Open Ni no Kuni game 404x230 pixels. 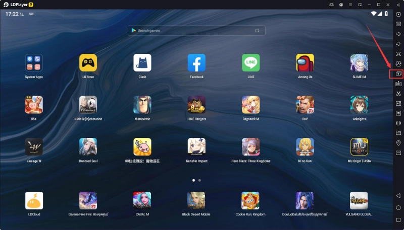tap(305, 147)
